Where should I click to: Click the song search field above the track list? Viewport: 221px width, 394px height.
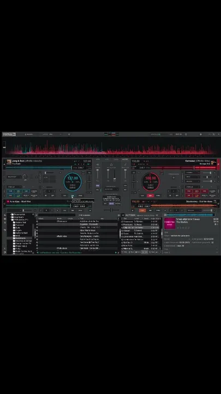(57, 215)
